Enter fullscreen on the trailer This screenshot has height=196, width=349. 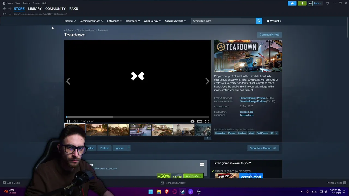click(x=207, y=121)
